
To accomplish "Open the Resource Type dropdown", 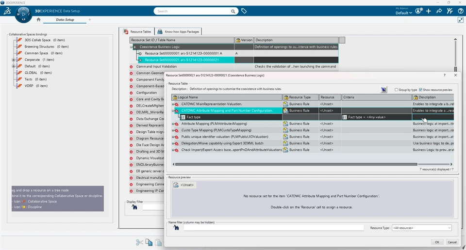I will click(x=422, y=228).
